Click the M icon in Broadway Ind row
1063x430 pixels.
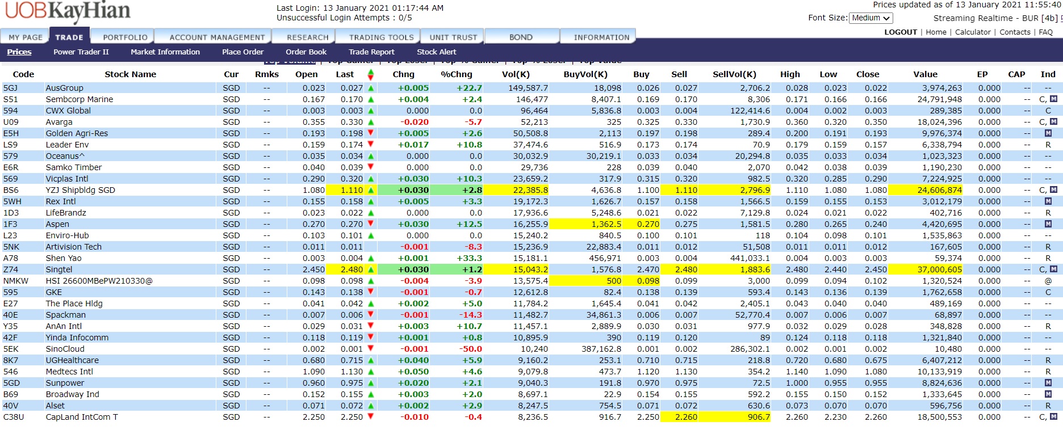(1048, 394)
